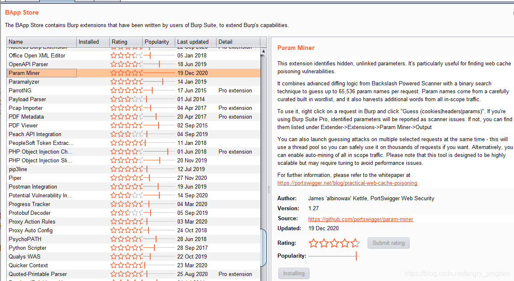514x281 pixels.
Task: Select Paramalyzer extension row
Action: pos(134,82)
